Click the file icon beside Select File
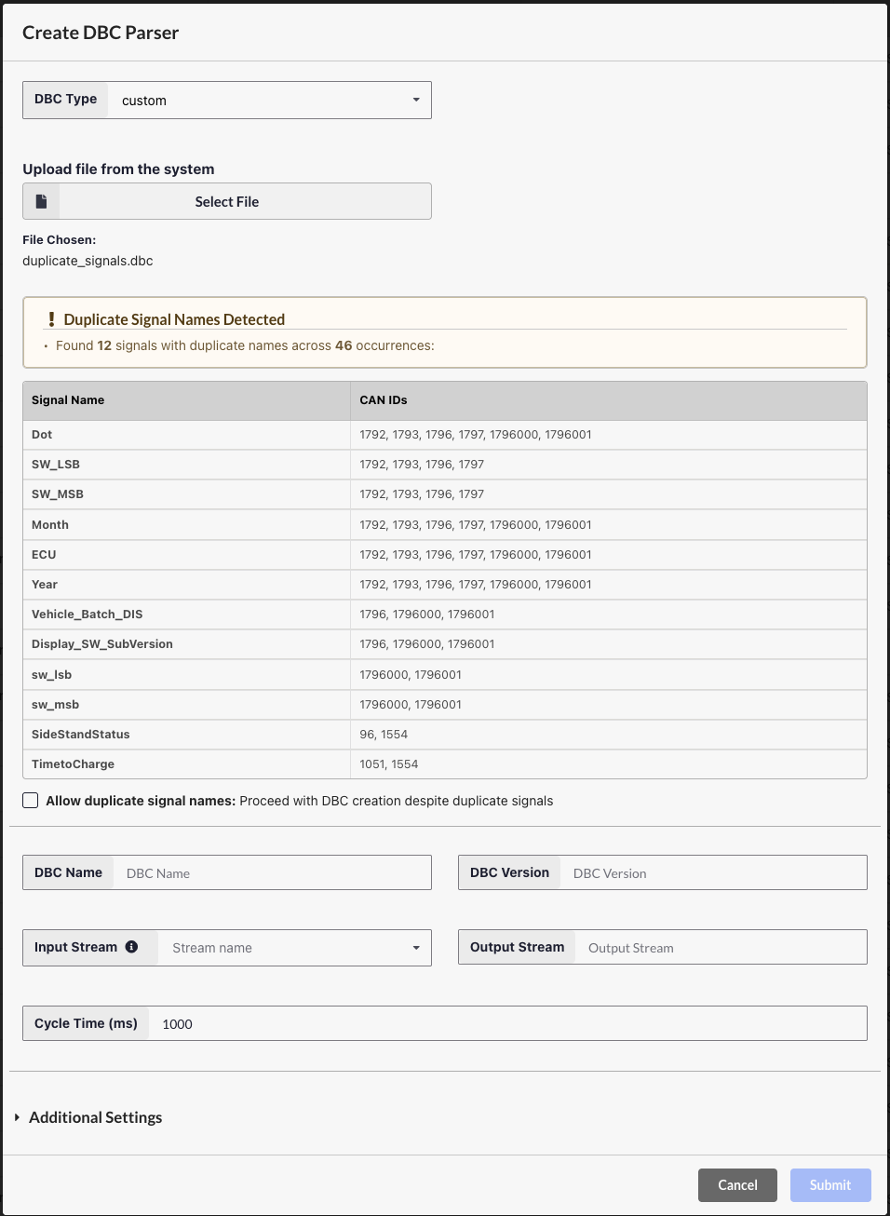This screenshot has width=890, height=1216. click(x=41, y=201)
